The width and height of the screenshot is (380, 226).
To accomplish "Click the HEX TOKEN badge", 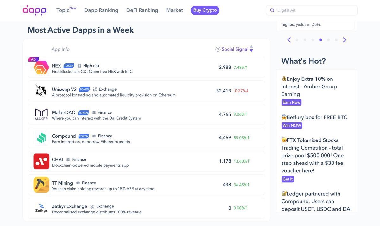I will click(69, 66).
